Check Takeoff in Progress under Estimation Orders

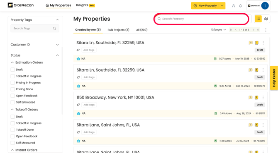click(12, 76)
